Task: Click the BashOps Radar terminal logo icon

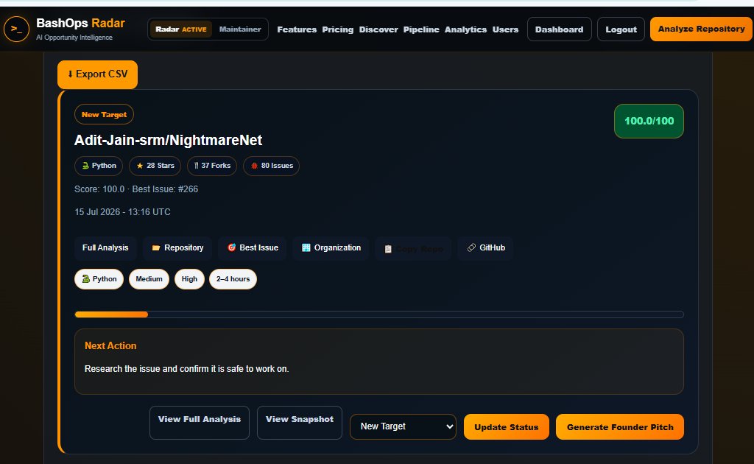Action: [x=17, y=29]
